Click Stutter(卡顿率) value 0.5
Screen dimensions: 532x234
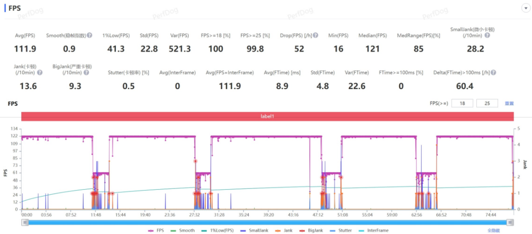(x=128, y=87)
